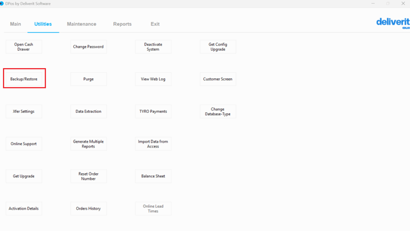Screen dimensions: 410x231
Task: Open View Web Log
Action: tap(153, 79)
